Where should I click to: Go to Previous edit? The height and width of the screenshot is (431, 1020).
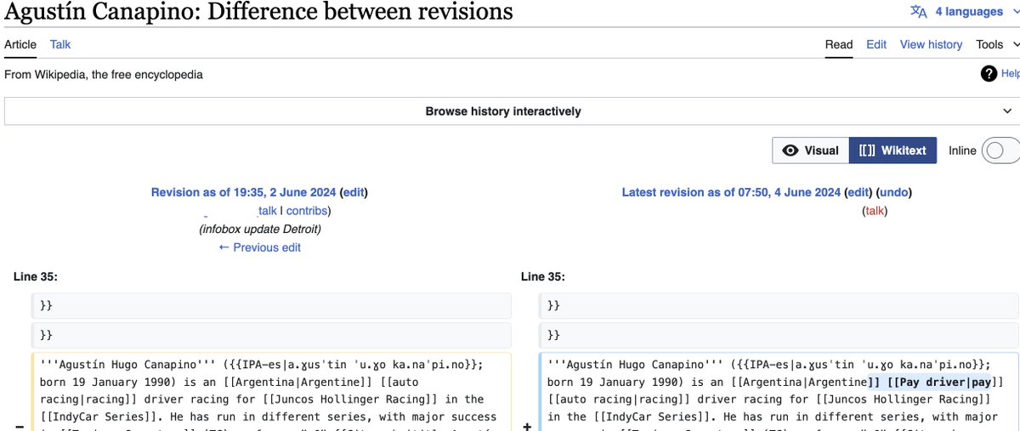coord(259,247)
